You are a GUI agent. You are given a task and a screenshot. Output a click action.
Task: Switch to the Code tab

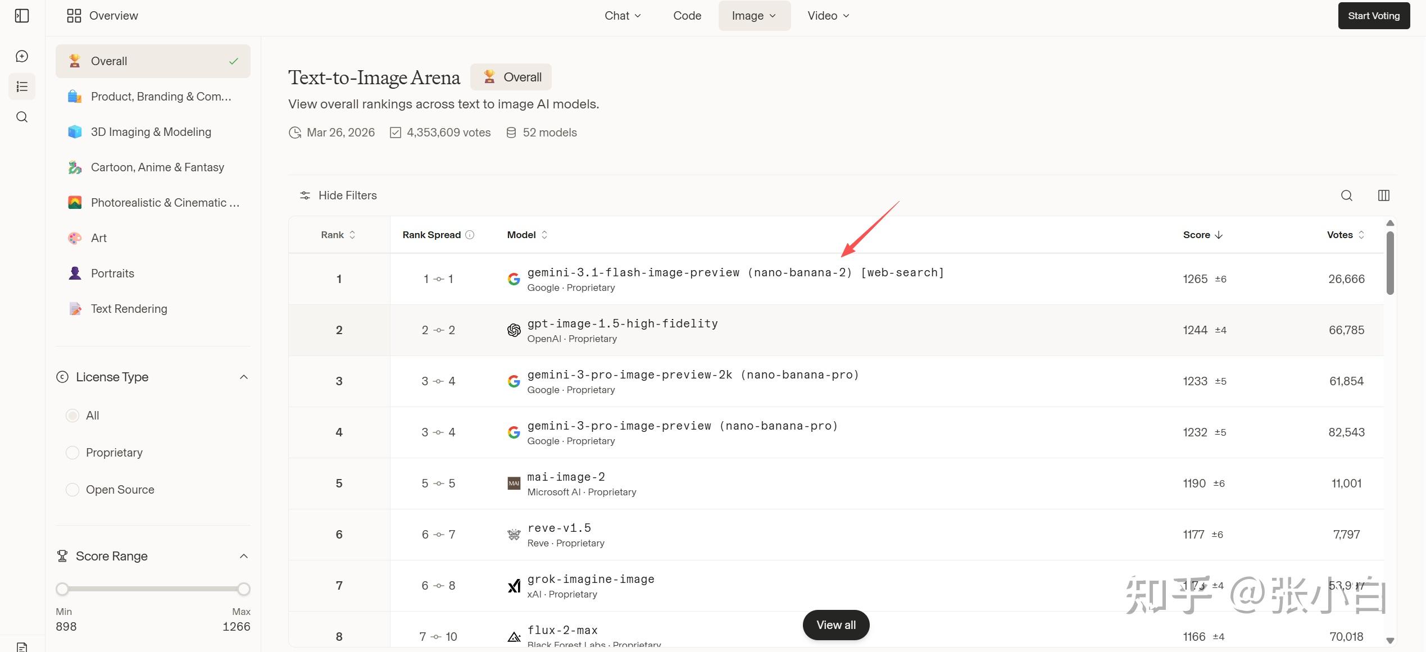[687, 16]
